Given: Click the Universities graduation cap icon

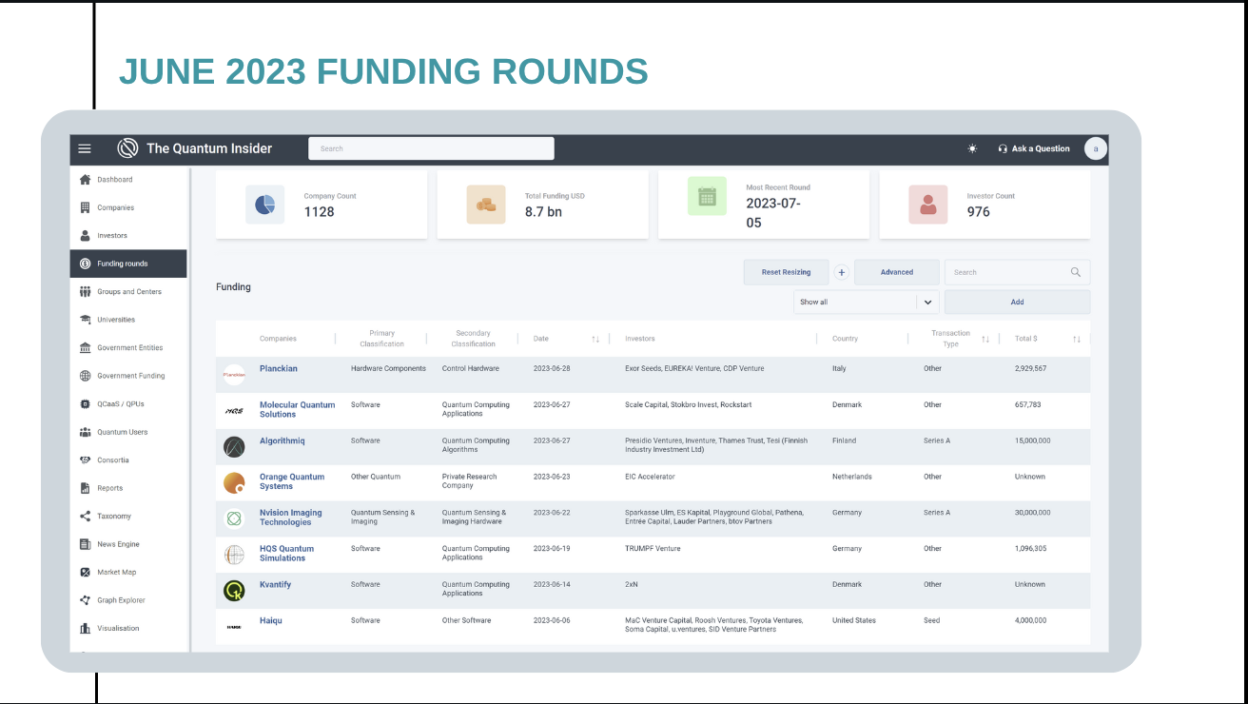Looking at the screenshot, I should (x=86, y=320).
